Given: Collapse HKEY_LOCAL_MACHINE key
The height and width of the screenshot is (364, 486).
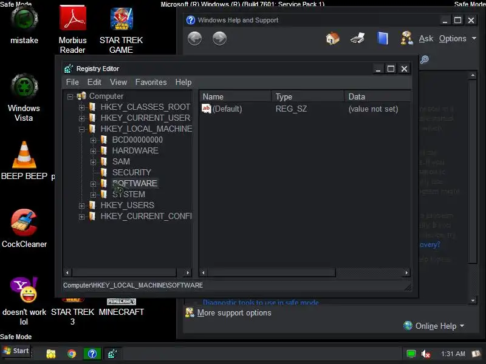Looking at the screenshot, I should pos(81,129).
